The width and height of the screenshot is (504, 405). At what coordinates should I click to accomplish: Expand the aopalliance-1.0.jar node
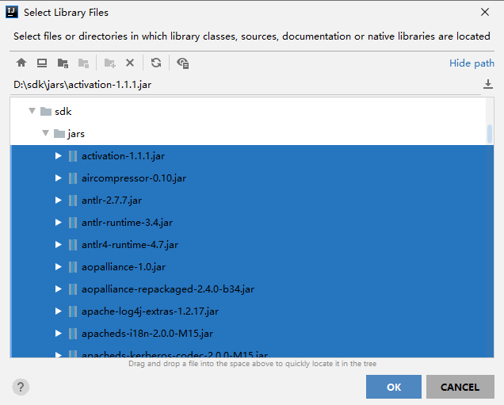click(x=58, y=267)
